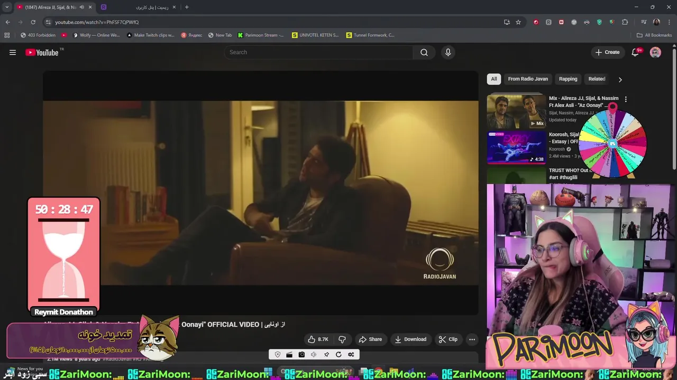Open the YouTube notifications bell
677x380 pixels.
click(636, 52)
